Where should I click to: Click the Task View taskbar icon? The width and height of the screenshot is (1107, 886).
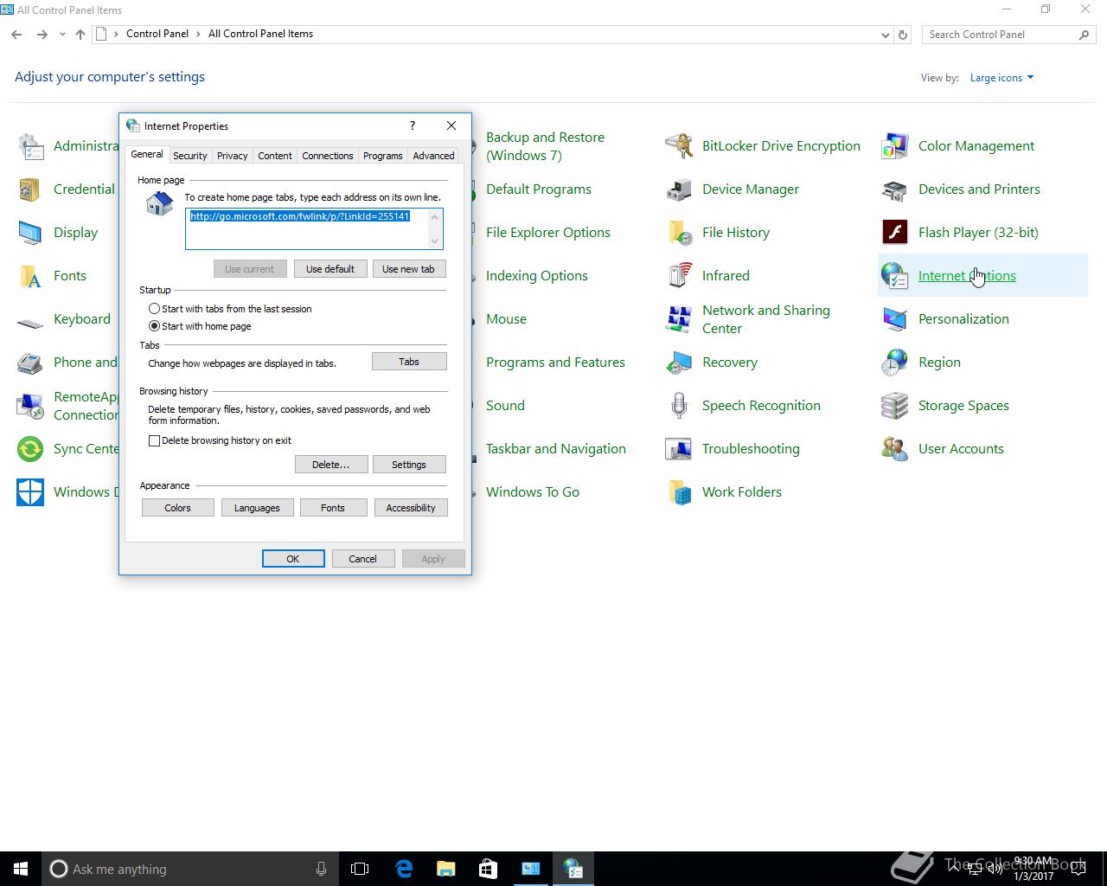[360, 869]
